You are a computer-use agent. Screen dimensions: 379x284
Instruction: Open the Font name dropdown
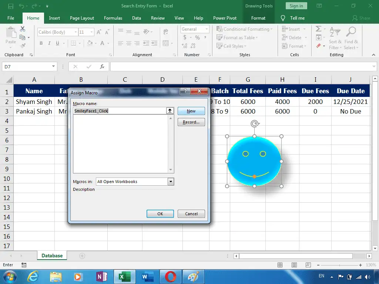coord(76,32)
